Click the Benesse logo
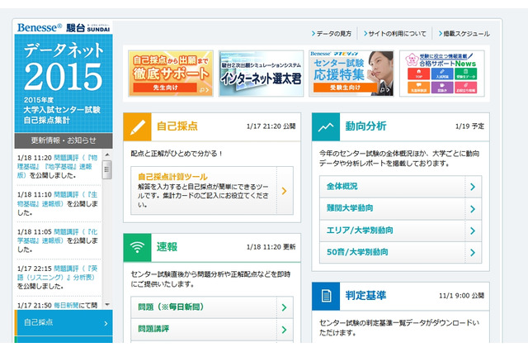Image resolution: width=528 pixels, height=352 pixels. [40, 27]
